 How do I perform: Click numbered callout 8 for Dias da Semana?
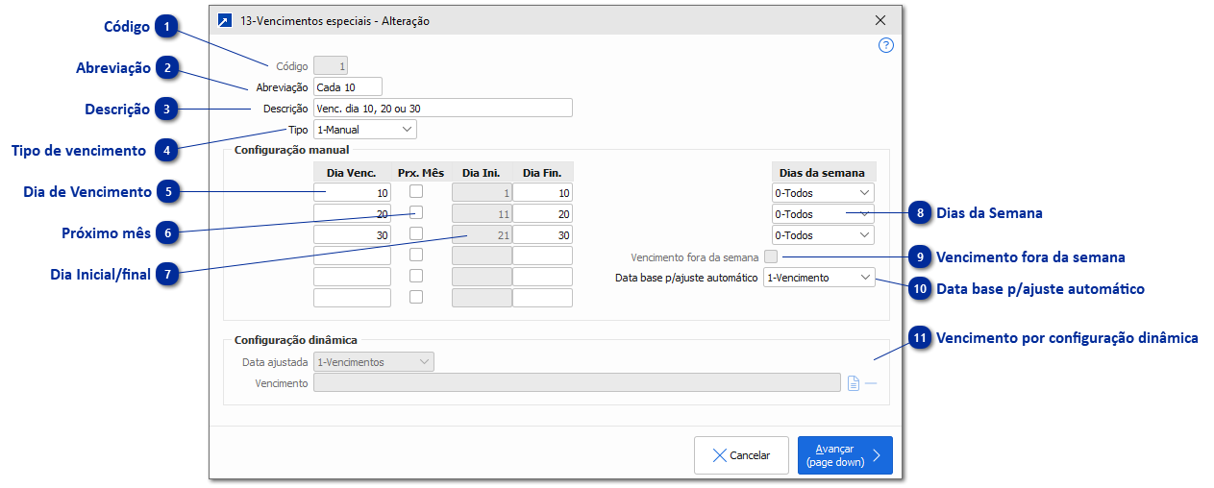point(921,212)
